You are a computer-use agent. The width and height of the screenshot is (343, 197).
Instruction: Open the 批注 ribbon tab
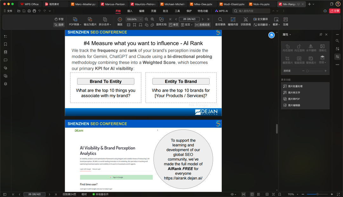(x=165, y=11)
